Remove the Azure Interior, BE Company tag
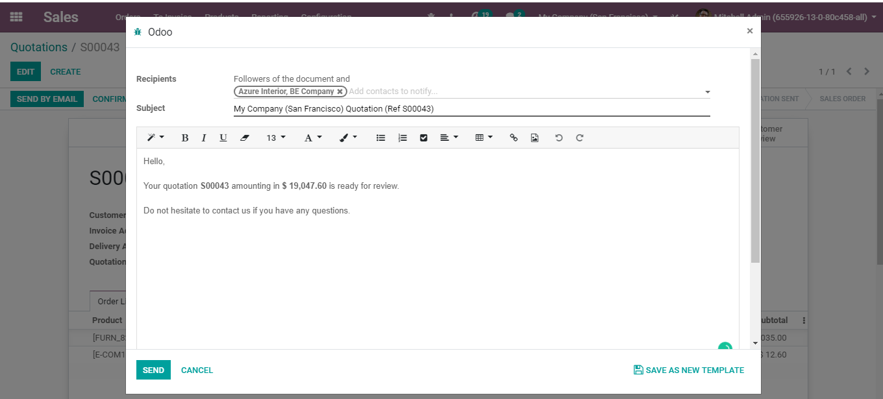Screen dimensions: 883x399 coord(340,91)
